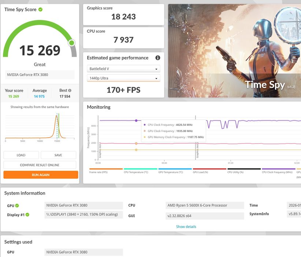
Task: Click the GUI version v2.32.8826 s64 field
Action: [205, 216]
